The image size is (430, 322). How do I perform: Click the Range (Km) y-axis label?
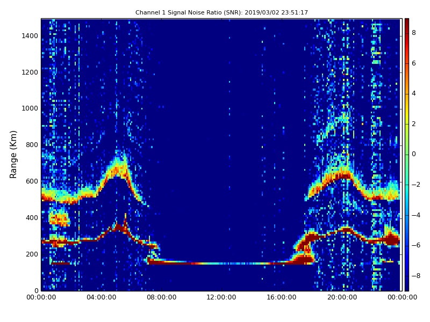coord(13,155)
